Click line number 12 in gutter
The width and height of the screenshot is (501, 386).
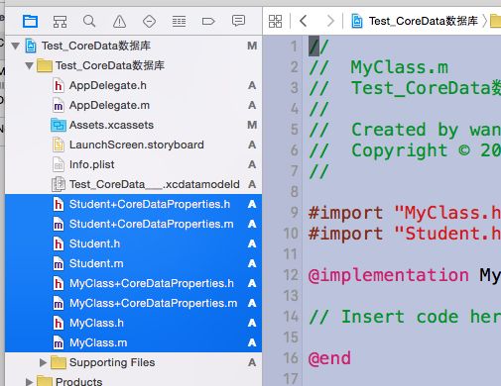tap(291, 275)
